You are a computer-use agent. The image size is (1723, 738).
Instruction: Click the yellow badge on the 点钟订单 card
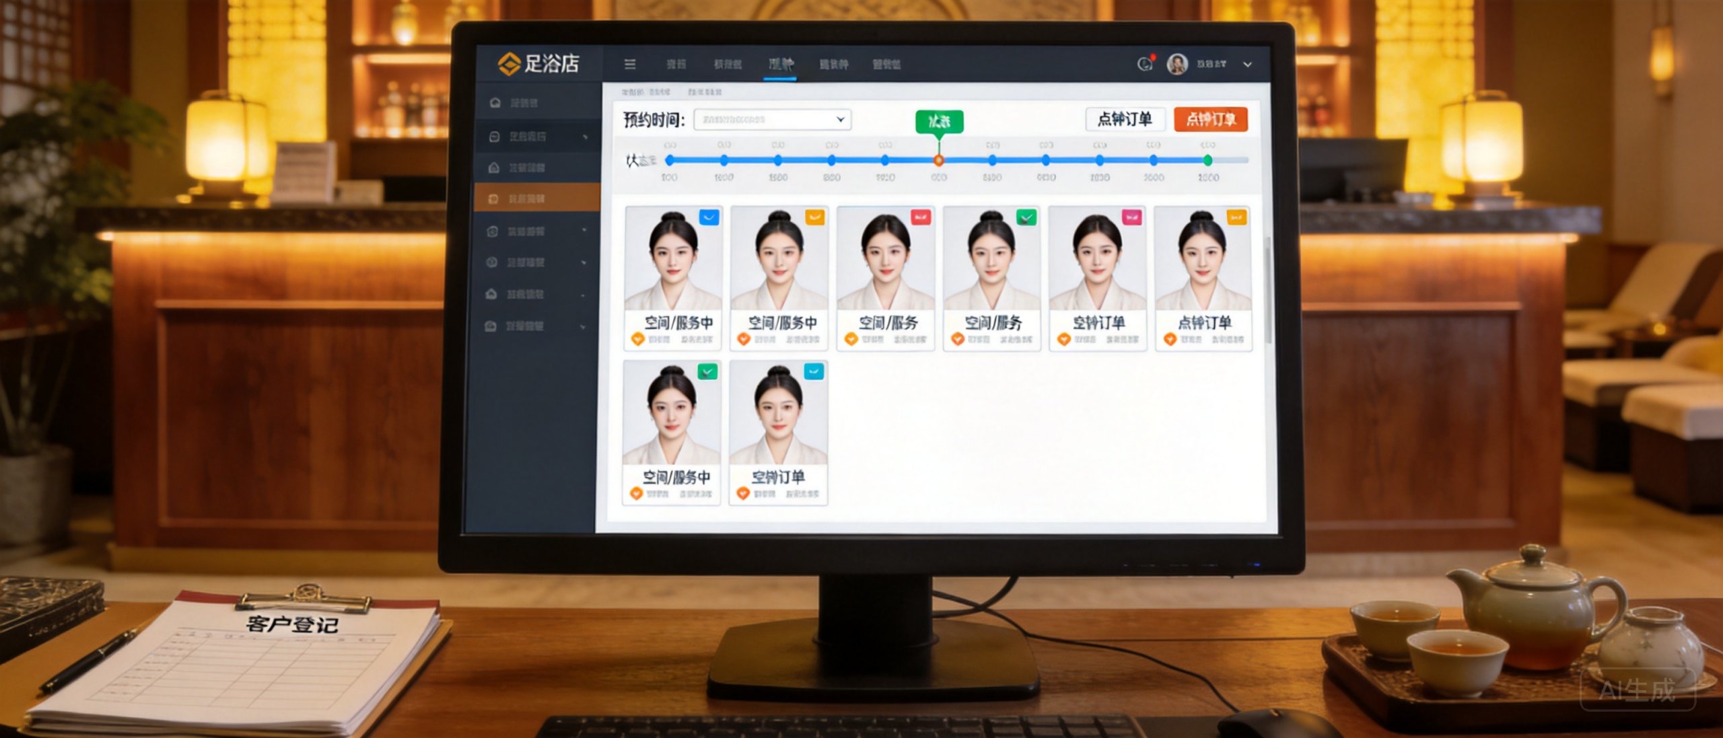(x=1237, y=217)
